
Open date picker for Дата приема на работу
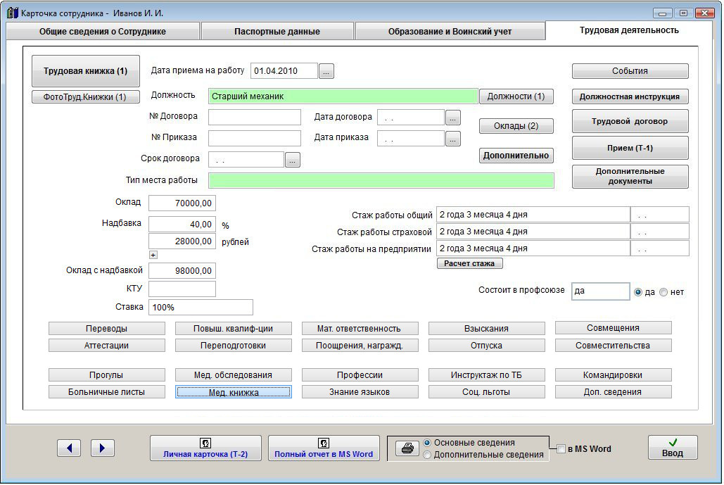point(326,71)
